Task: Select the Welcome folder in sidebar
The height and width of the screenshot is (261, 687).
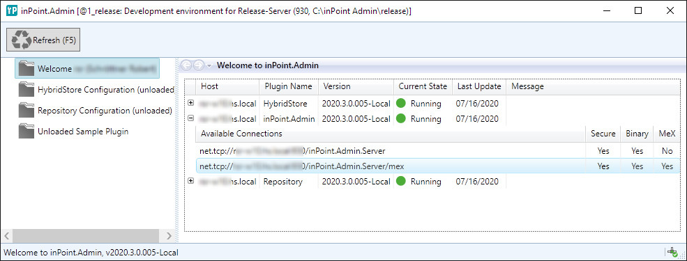Action: (87, 69)
